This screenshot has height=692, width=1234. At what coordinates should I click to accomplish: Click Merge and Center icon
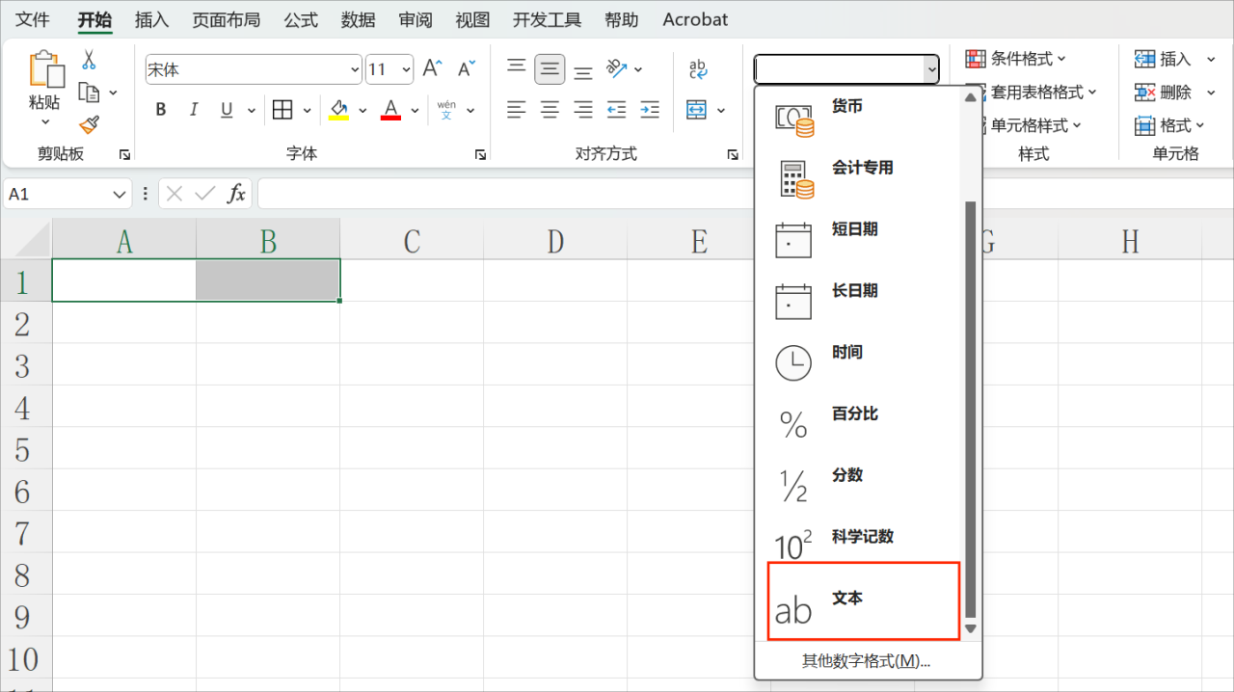click(697, 110)
